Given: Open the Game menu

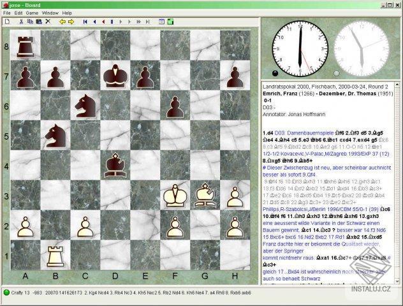Looking at the screenshot, I should point(32,13).
